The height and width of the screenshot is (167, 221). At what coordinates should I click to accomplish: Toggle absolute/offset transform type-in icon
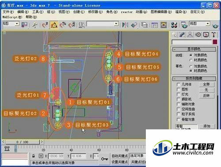coord(41,156)
